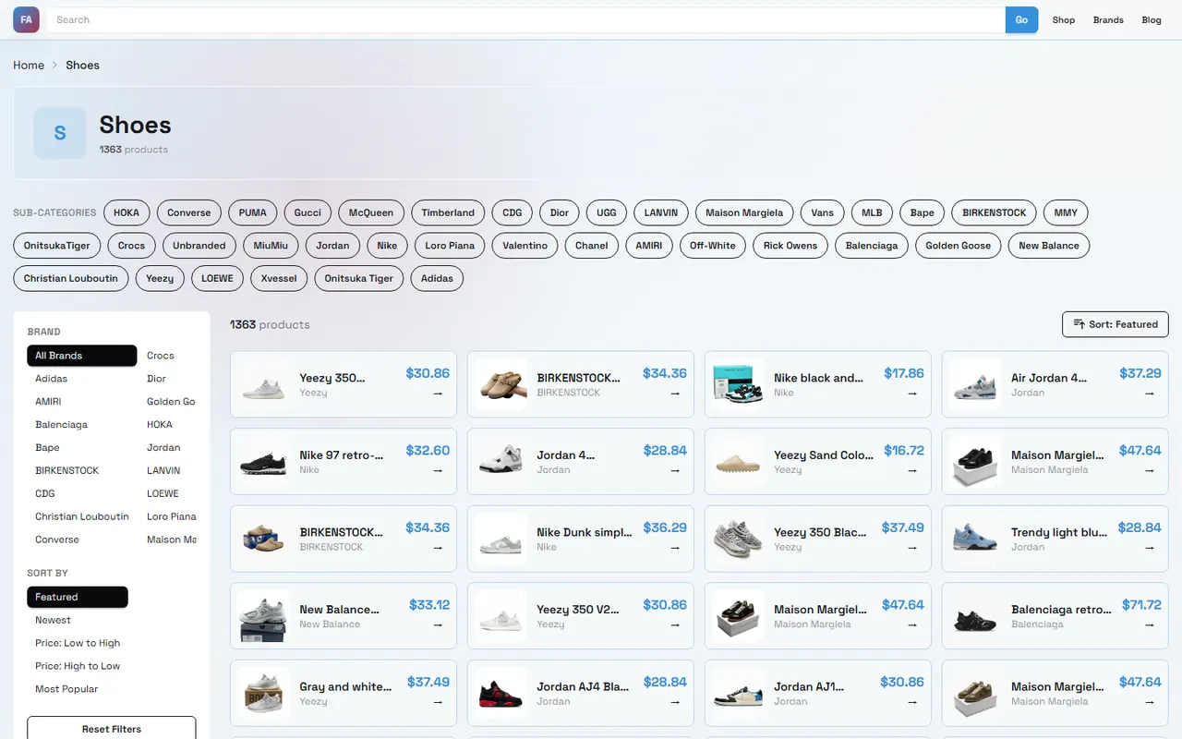
Task: Open Brands in top navigation
Action: tap(1108, 20)
